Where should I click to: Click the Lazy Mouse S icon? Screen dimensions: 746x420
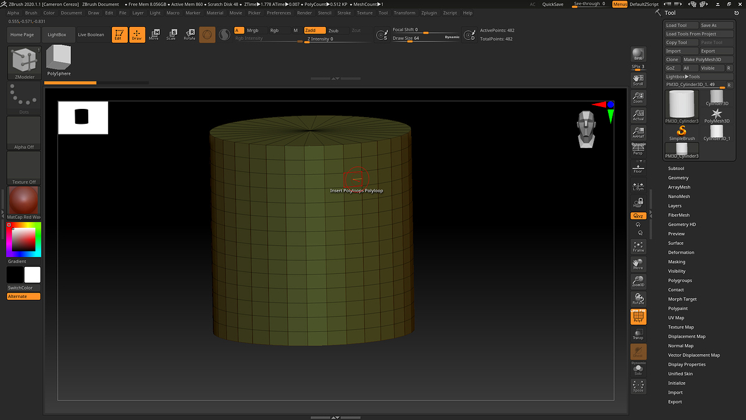(382, 36)
